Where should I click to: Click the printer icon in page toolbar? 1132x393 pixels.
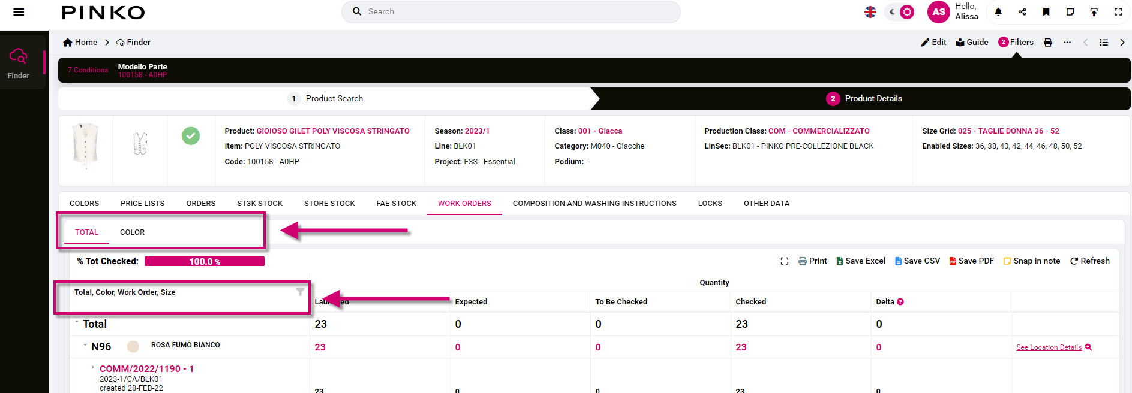coord(1048,43)
